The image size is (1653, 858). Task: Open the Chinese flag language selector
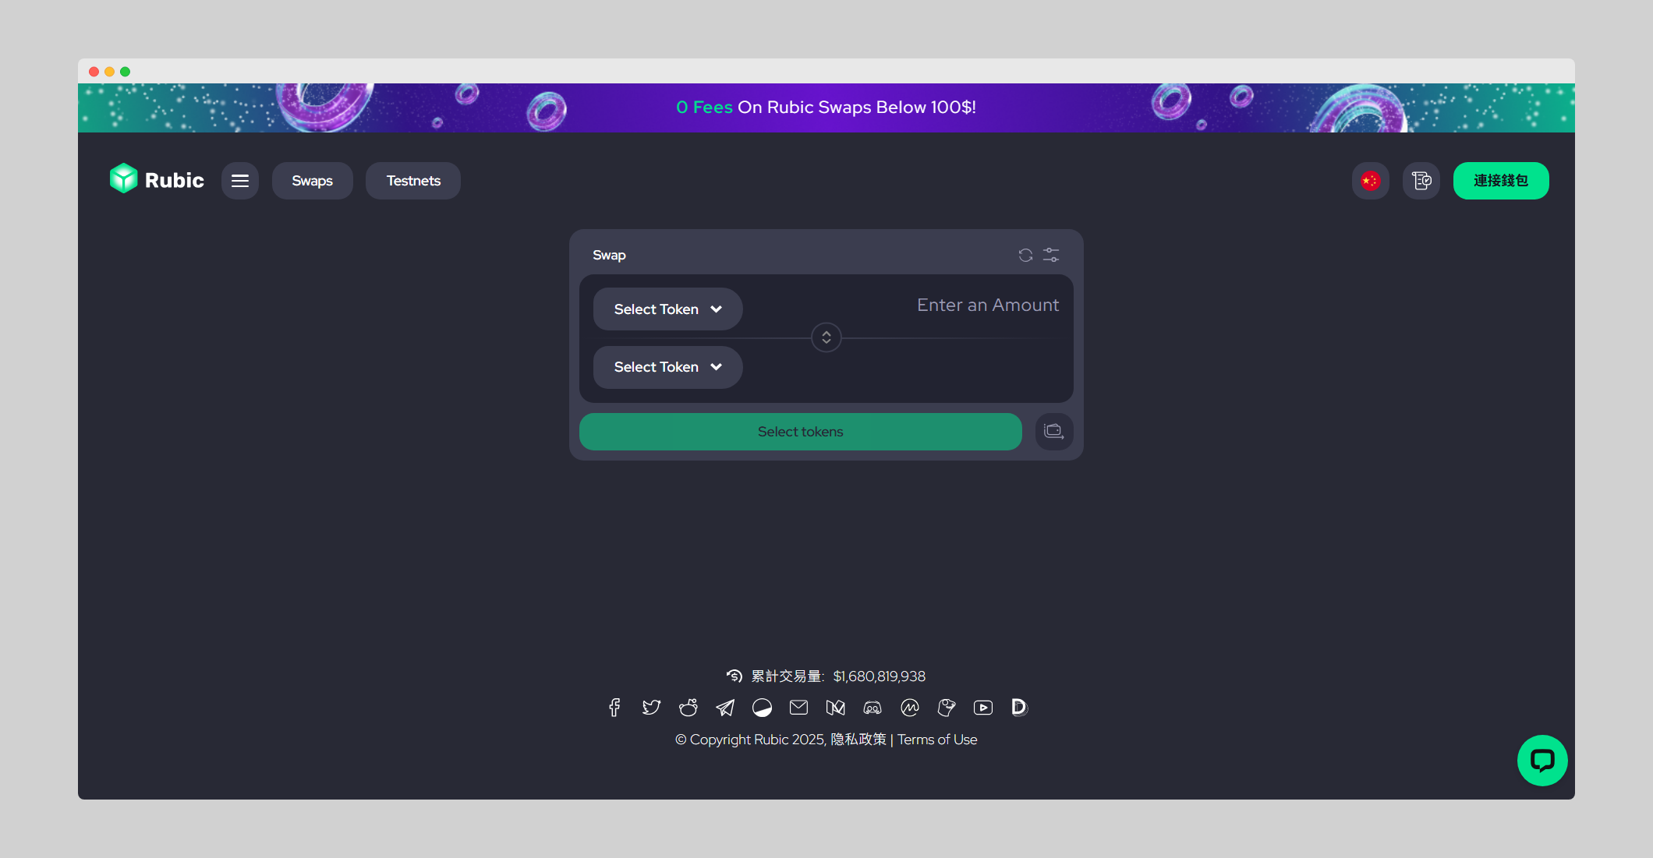(1370, 181)
